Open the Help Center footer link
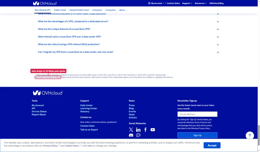The height and width of the screenshot is (152, 260). click(x=86, y=105)
